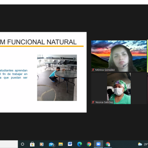Open the second Chrome profile taskbar icon
Image resolution: width=148 pixels, height=148 pixels.
click(x=108, y=144)
